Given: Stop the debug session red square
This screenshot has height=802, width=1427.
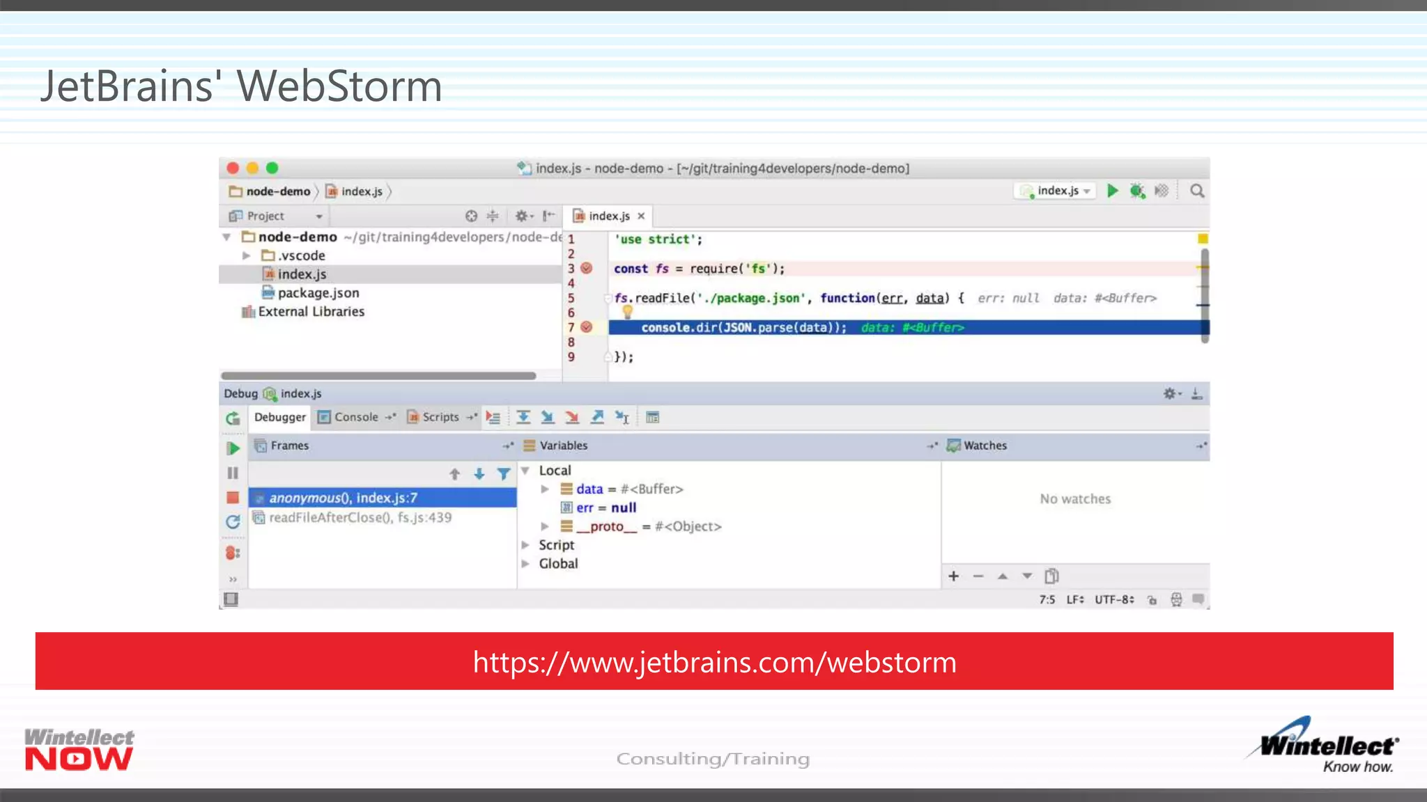Looking at the screenshot, I should coord(233,498).
